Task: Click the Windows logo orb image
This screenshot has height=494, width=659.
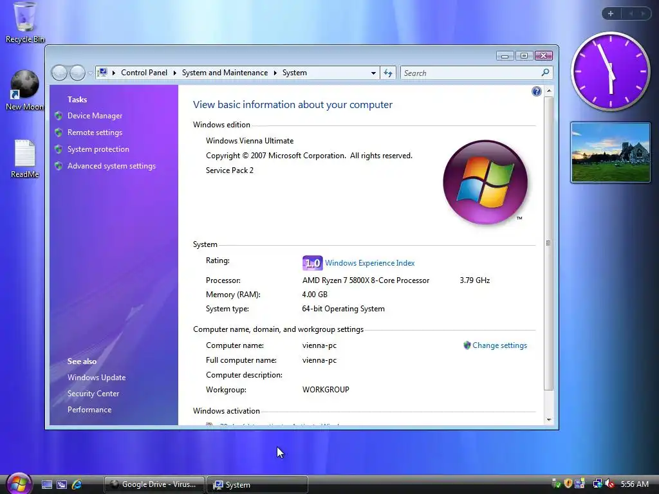Action: click(485, 182)
